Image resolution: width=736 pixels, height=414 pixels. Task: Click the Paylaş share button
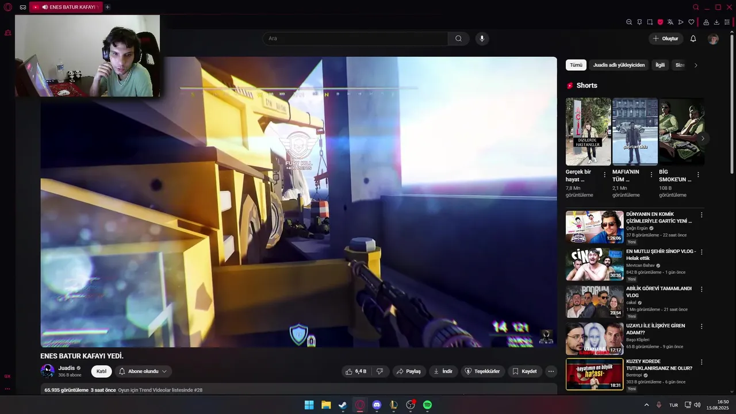pos(409,371)
